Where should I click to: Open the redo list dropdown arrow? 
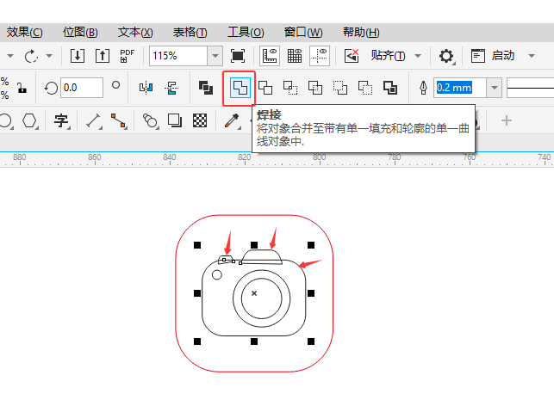(49, 56)
